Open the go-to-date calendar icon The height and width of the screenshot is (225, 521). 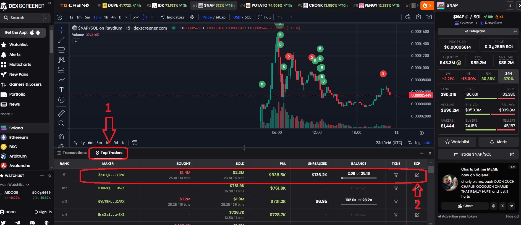[135, 143]
